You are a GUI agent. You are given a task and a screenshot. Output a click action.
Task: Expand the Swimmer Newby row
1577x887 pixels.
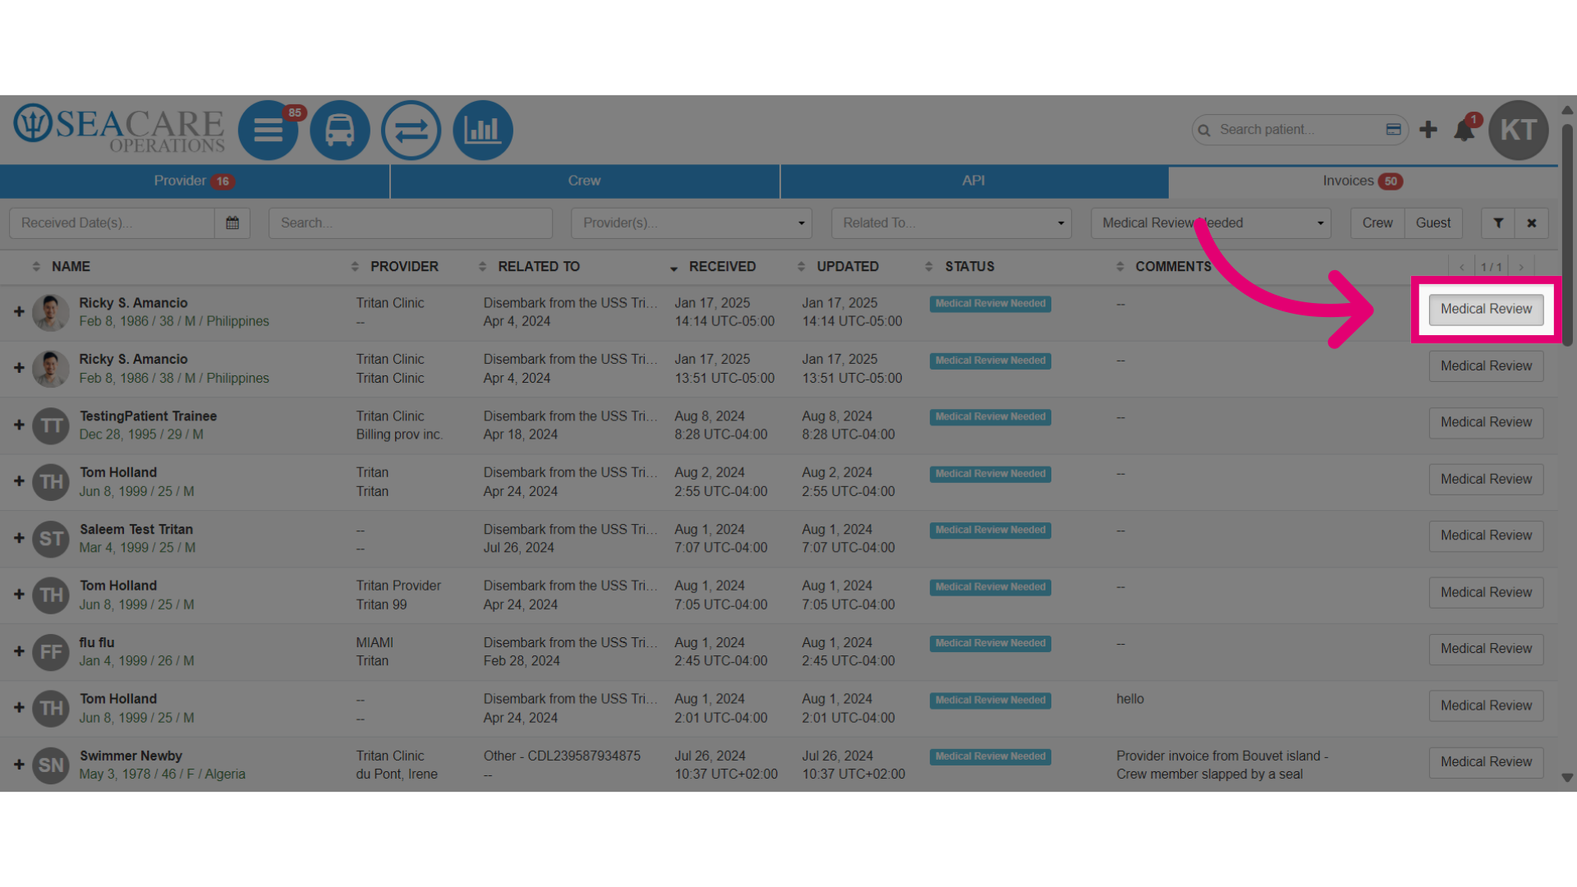[19, 765]
